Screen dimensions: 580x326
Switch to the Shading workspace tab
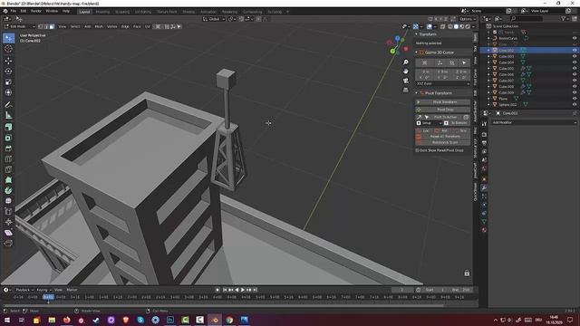[188, 12]
